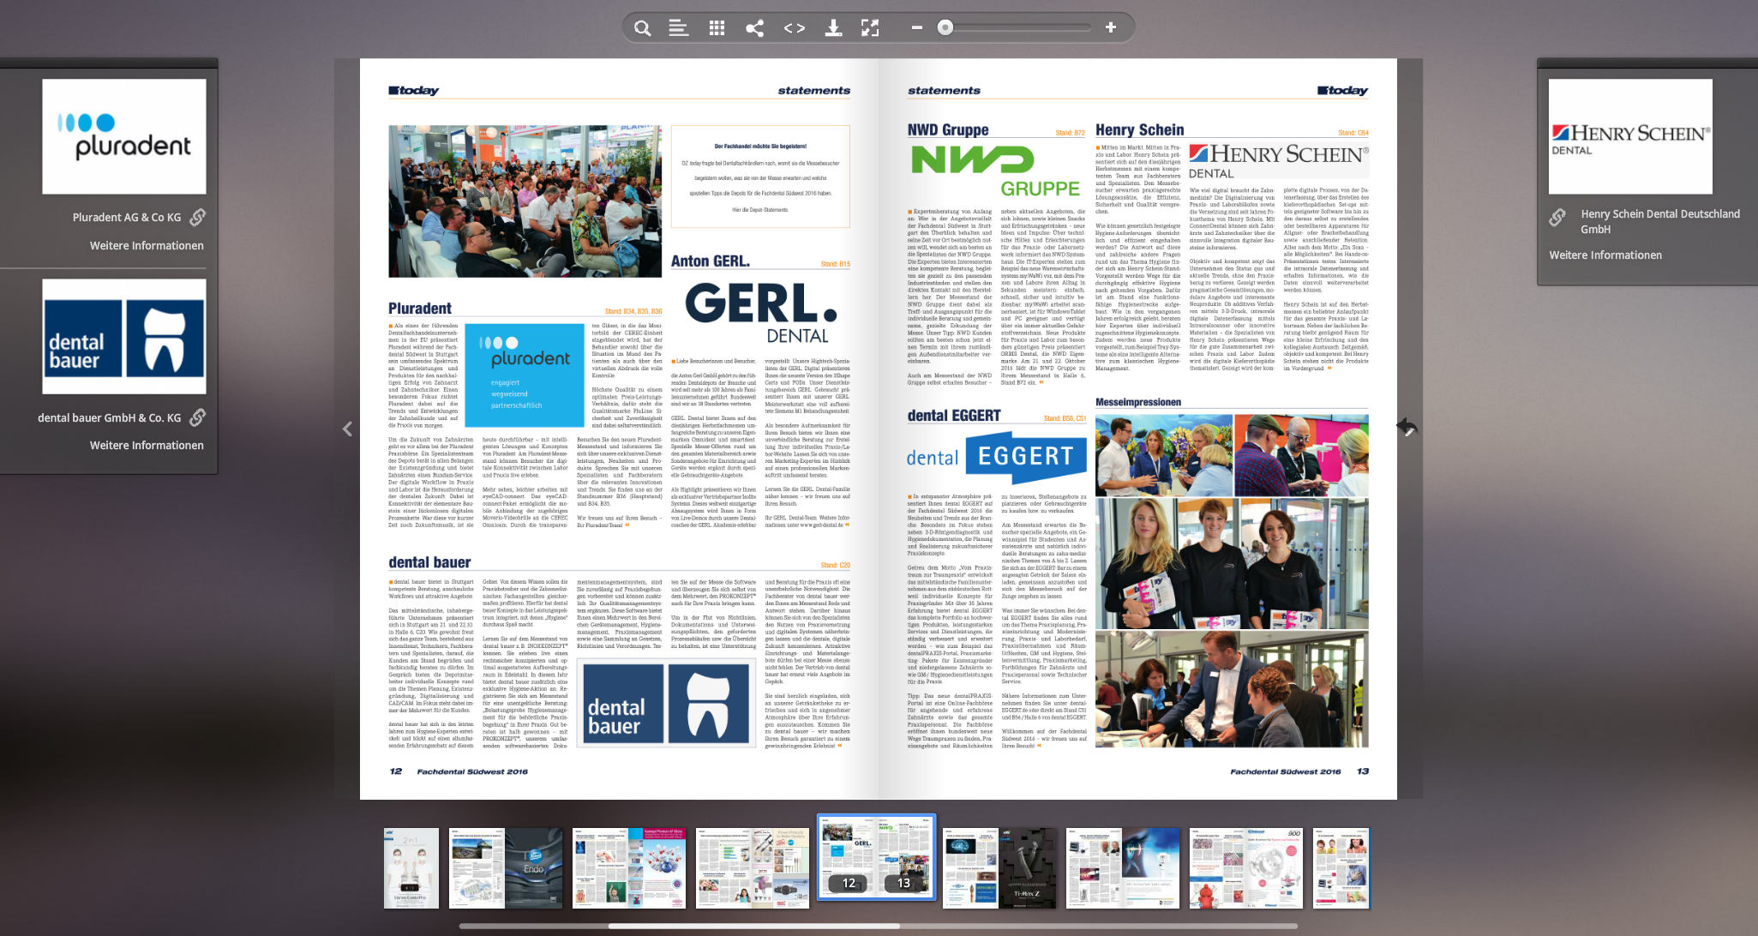Open the embed code icon
1758x936 pixels.
[795, 28]
